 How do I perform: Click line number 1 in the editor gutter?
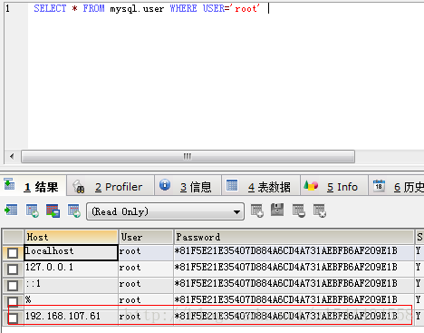tap(7, 8)
